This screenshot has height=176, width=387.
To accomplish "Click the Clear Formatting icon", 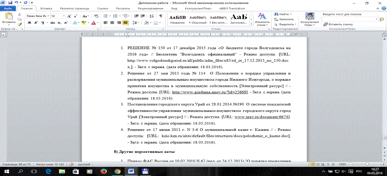I will (96, 16).
